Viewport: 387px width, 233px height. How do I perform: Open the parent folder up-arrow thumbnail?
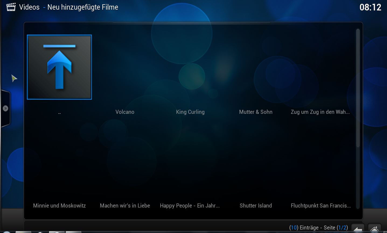tap(59, 67)
